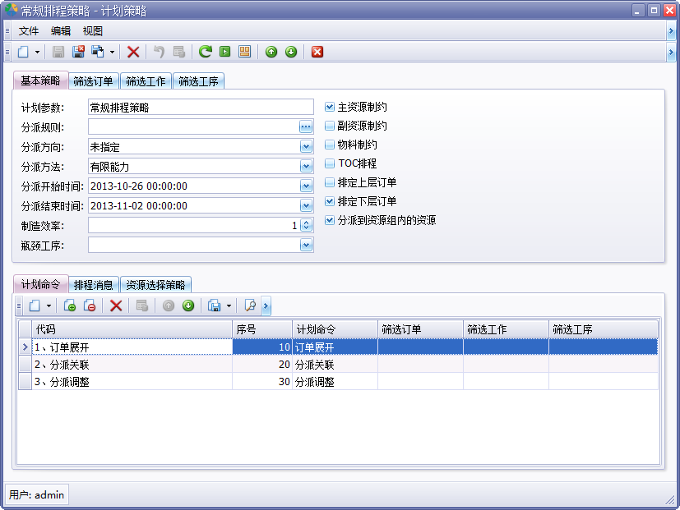Open the dropdown arrow beside save-as icon
The width and height of the screenshot is (680, 510).
[112, 52]
